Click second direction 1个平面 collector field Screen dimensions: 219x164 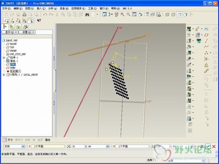point(132,147)
